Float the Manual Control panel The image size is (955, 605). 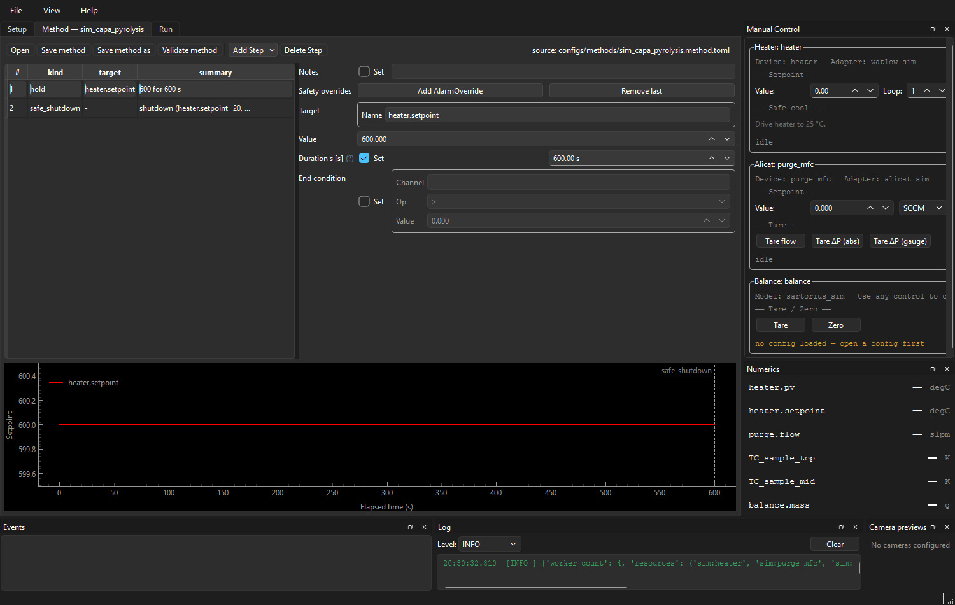click(933, 29)
